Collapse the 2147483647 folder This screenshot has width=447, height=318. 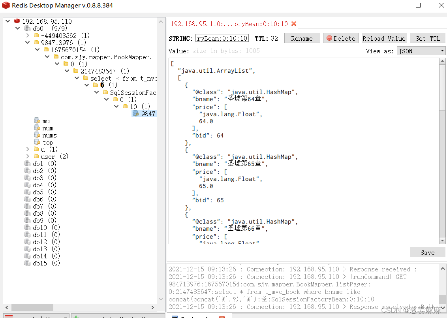point(67,71)
